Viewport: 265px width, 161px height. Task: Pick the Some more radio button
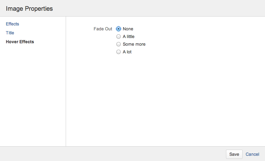tap(119, 44)
